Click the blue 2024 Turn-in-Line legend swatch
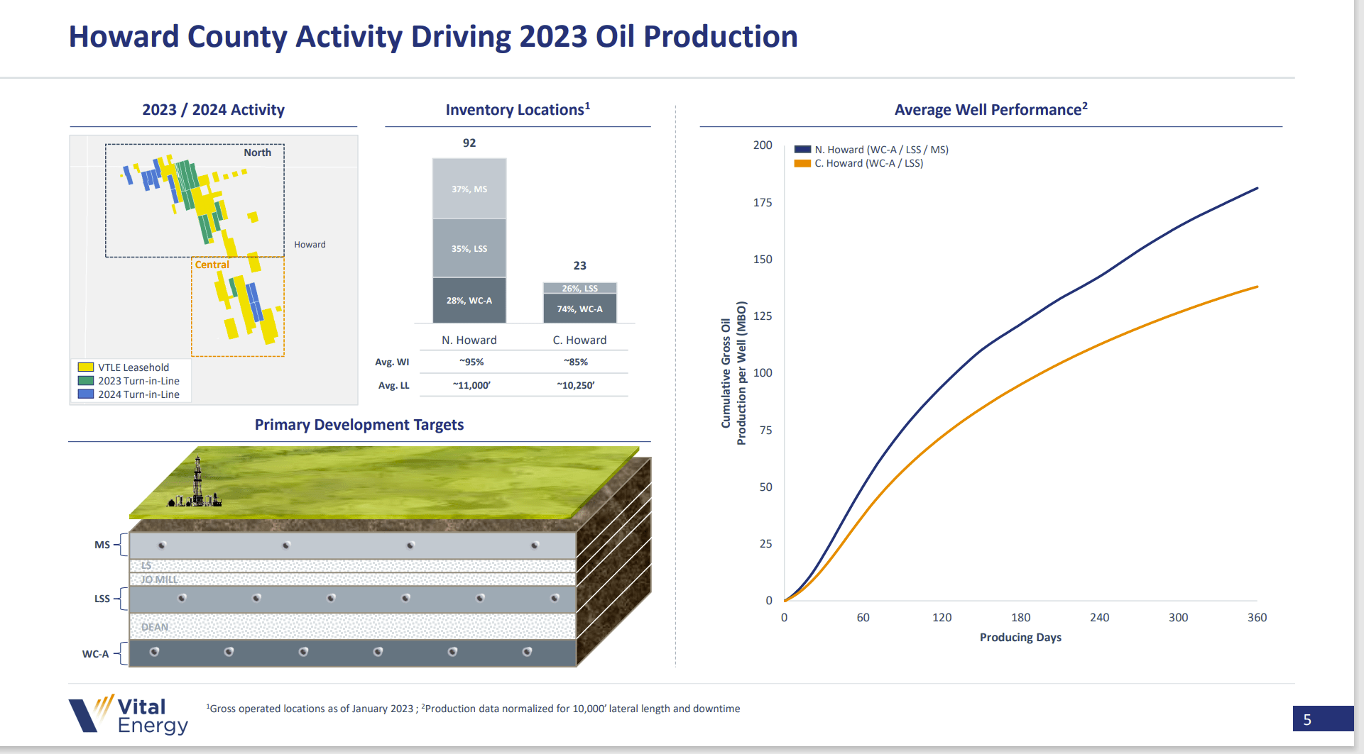Screen dimensions: 1364x754 click(86, 394)
